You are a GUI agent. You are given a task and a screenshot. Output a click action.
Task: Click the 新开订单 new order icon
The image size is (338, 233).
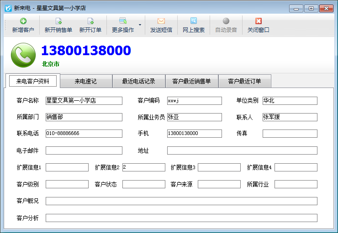tap(90, 21)
